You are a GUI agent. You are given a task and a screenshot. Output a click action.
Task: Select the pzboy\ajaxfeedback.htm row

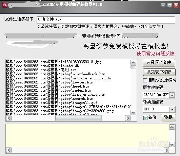[68, 74]
